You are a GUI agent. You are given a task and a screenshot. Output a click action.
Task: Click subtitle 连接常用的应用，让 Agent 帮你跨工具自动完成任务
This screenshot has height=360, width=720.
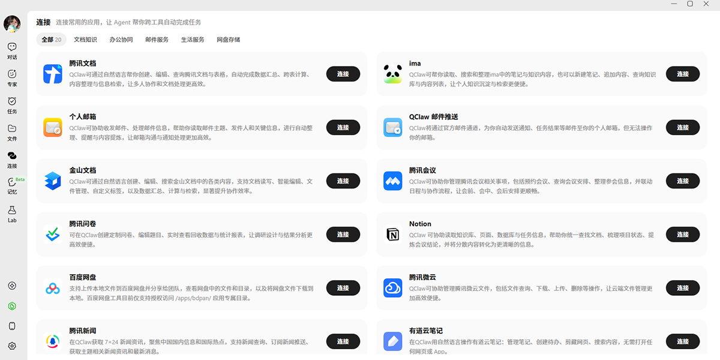point(128,22)
